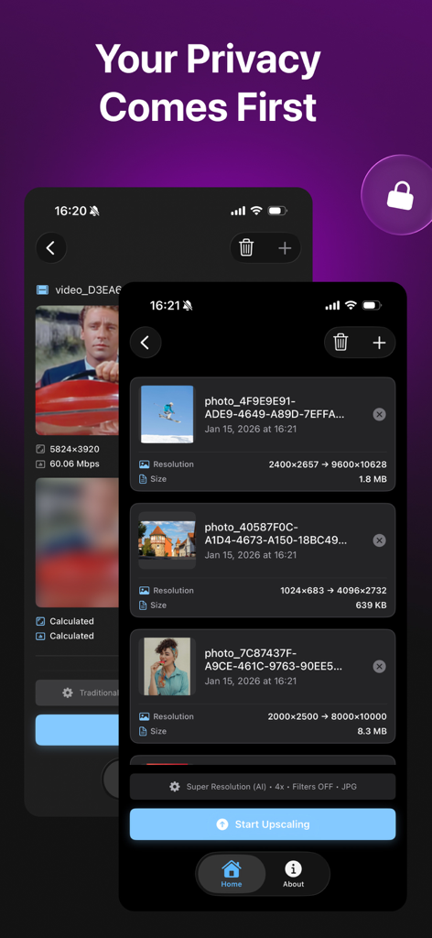
Task: Click the photo_40587F0C file name
Action: coord(275,534)
